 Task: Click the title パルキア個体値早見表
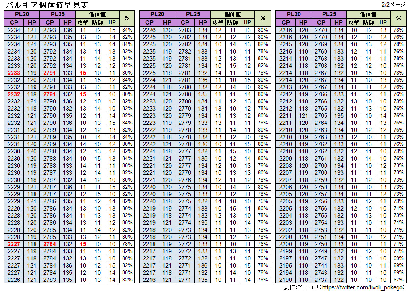click(47, 5)
